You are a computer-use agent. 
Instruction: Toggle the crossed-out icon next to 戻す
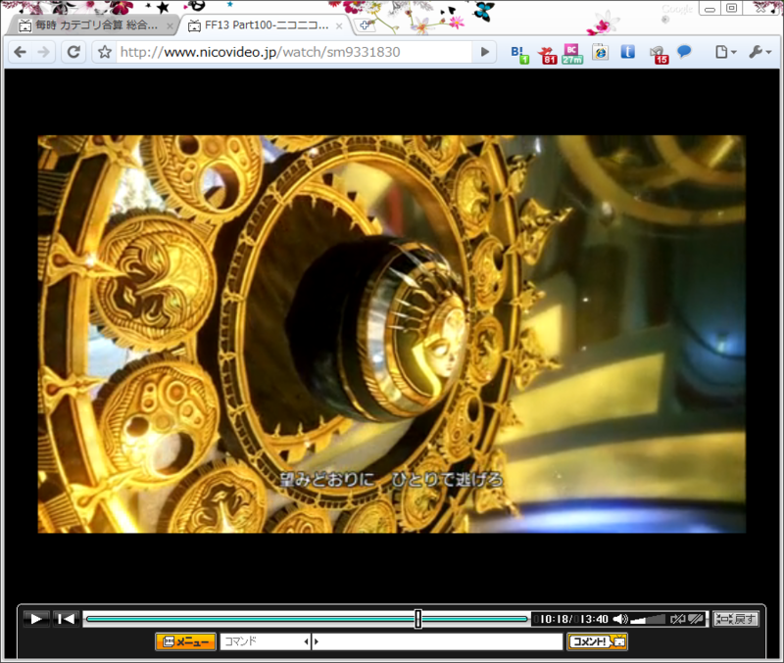(x=696, y=619)
